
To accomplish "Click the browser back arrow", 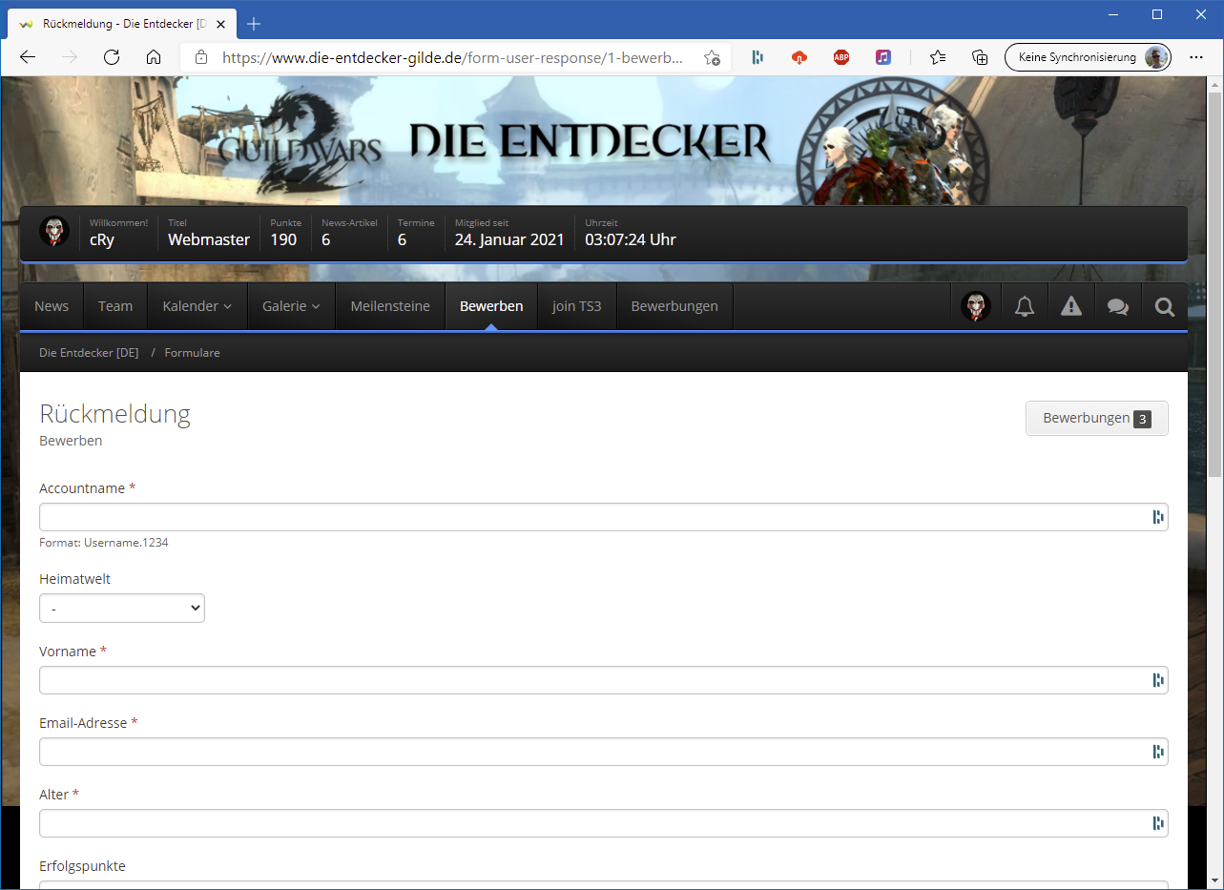I will pos(28,57).
